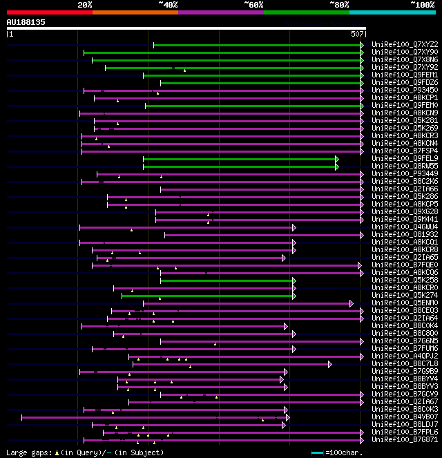Click the UniRef100_A8KCP1 entry
Screen dimensions: 442x458
pyautogui.click(x=405, y=97)
